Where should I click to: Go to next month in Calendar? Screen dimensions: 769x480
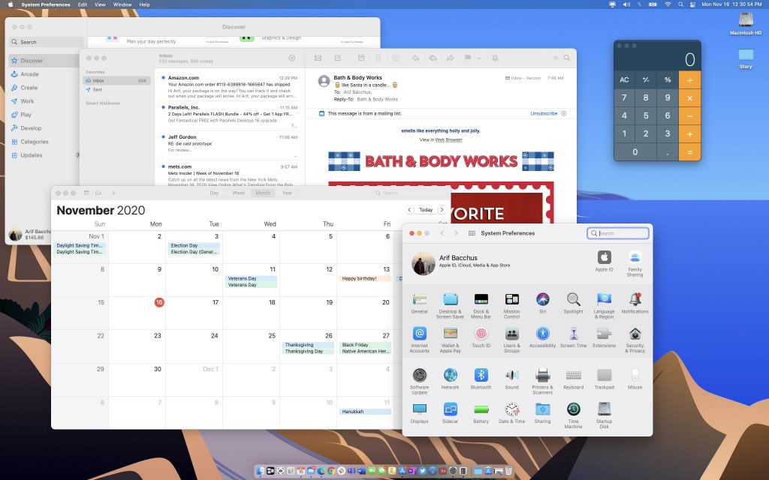[x=442, y=210]
